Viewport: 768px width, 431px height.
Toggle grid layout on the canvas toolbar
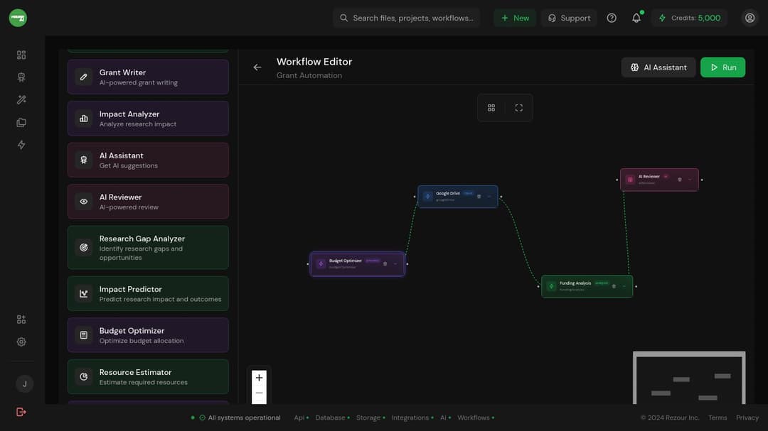[491, 108]
